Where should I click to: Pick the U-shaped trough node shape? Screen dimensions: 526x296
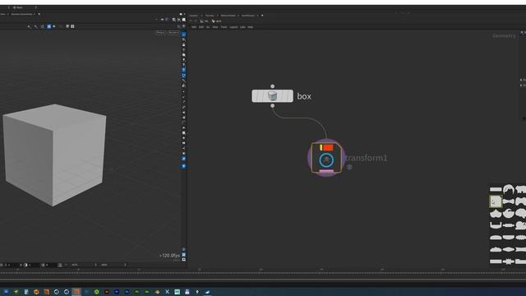496,224
